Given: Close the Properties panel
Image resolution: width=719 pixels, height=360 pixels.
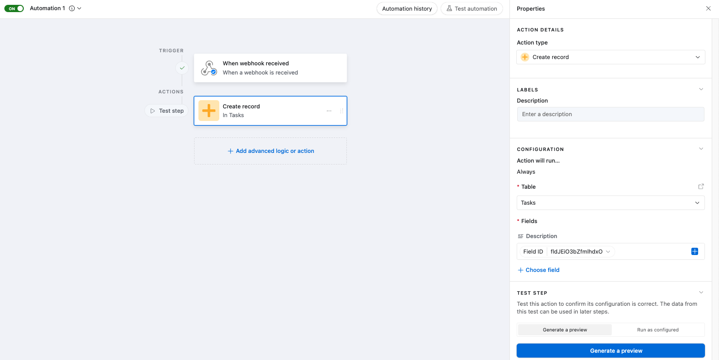Looking at the screenshot, I should [708, 8].
